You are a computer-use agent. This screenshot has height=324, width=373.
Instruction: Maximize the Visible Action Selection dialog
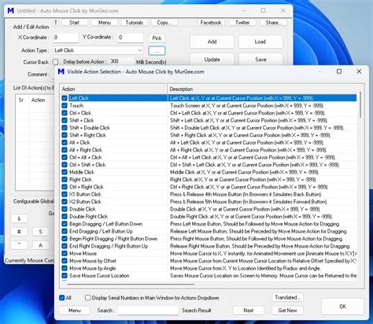(x=339, y=72)
